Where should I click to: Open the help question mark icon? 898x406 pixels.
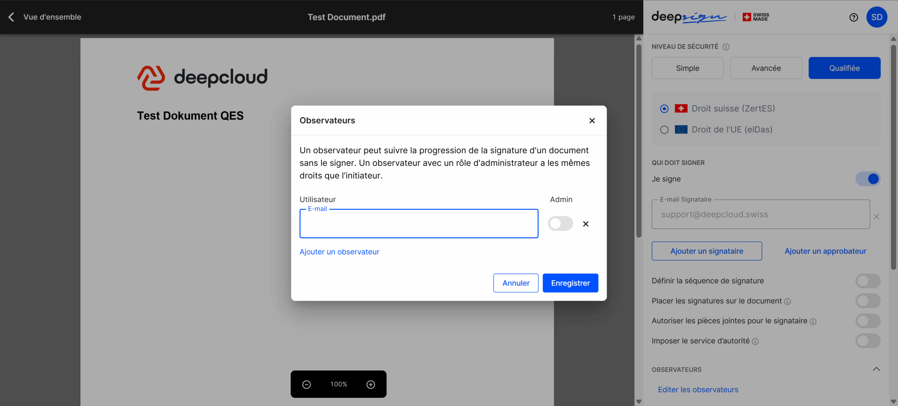click(x=853, y=17)
